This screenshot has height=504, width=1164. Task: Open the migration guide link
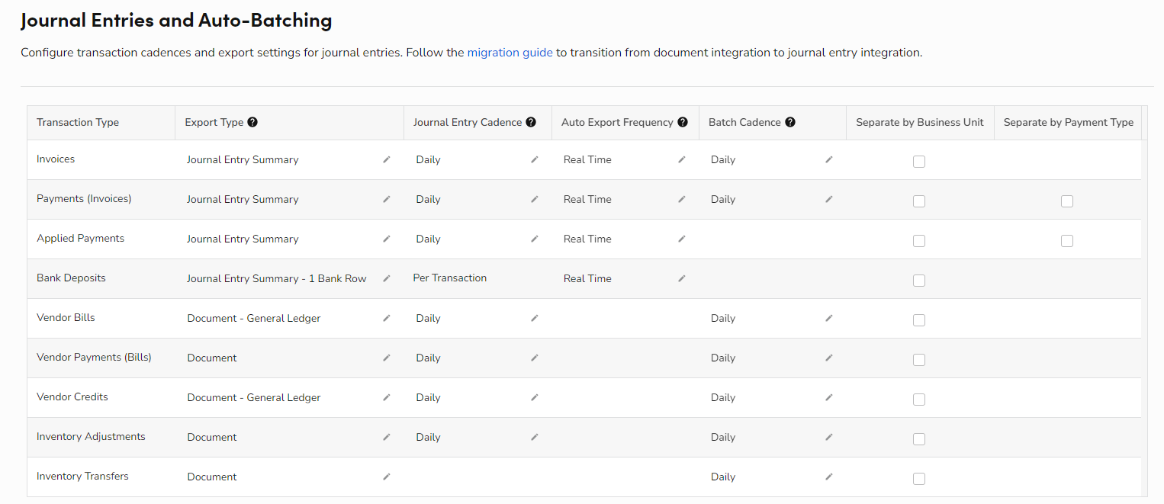[x=510, y=53]
